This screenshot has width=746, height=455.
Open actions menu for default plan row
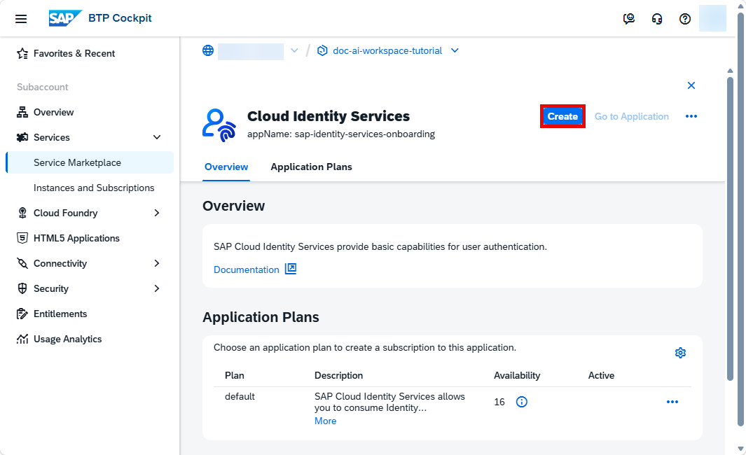point(672,402)
